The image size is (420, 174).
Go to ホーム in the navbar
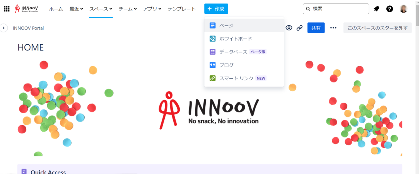[x=56, y=9]
